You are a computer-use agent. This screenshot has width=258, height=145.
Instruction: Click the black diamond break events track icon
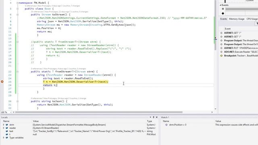click(x=223, y=13)
